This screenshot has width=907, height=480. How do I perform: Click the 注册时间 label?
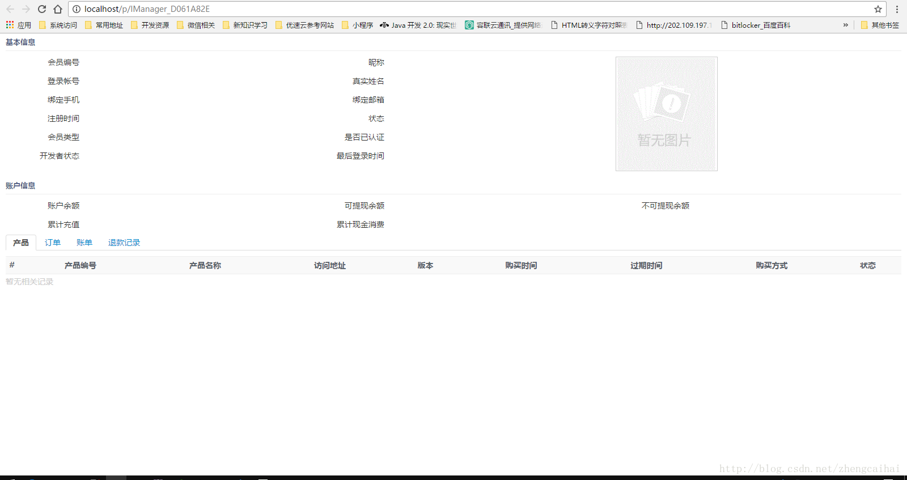[63, 118]
